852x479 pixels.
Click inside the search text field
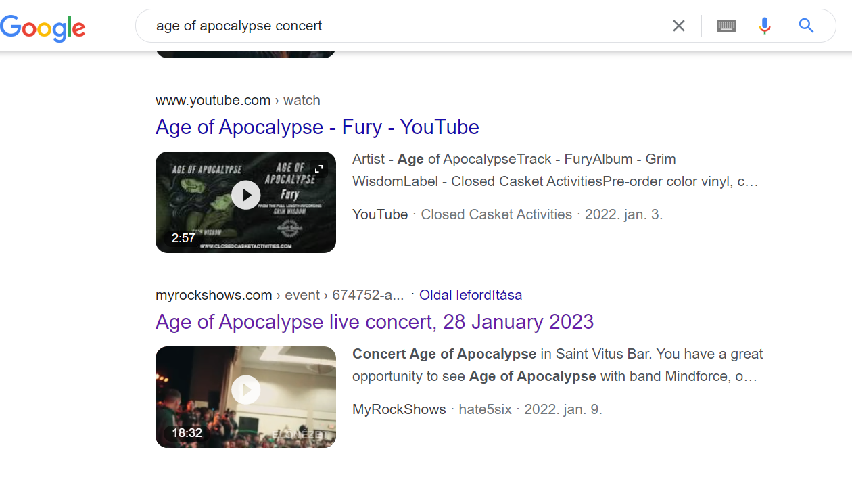tap(406, 26)
